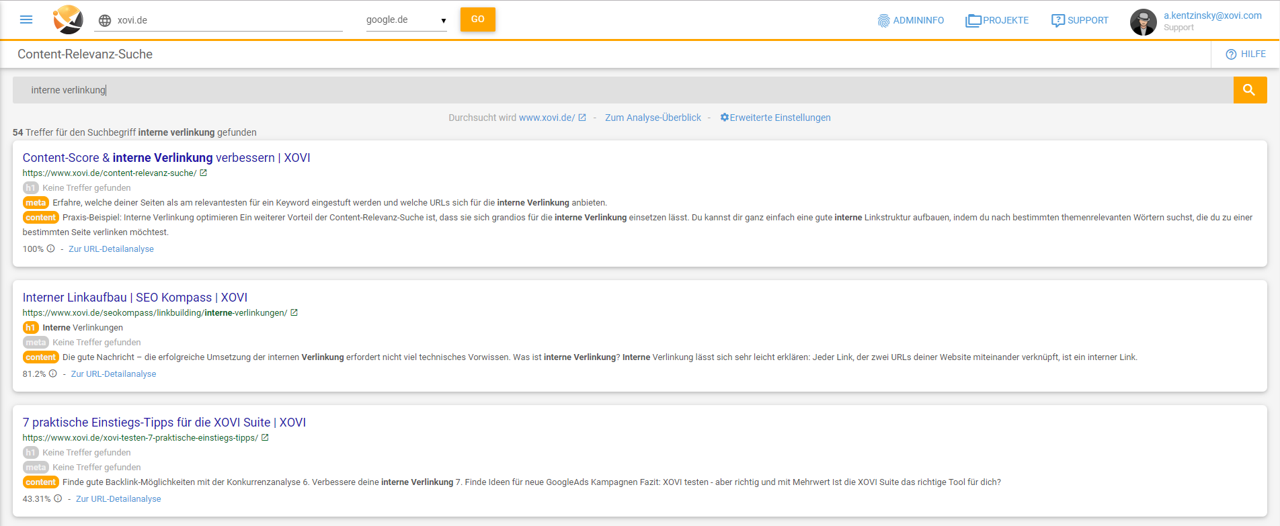Viewport: 1280px width, 526px height.
Task: Open result 'Content-Score & interne Verlinkung verbessern'
Action: (166, 158)
